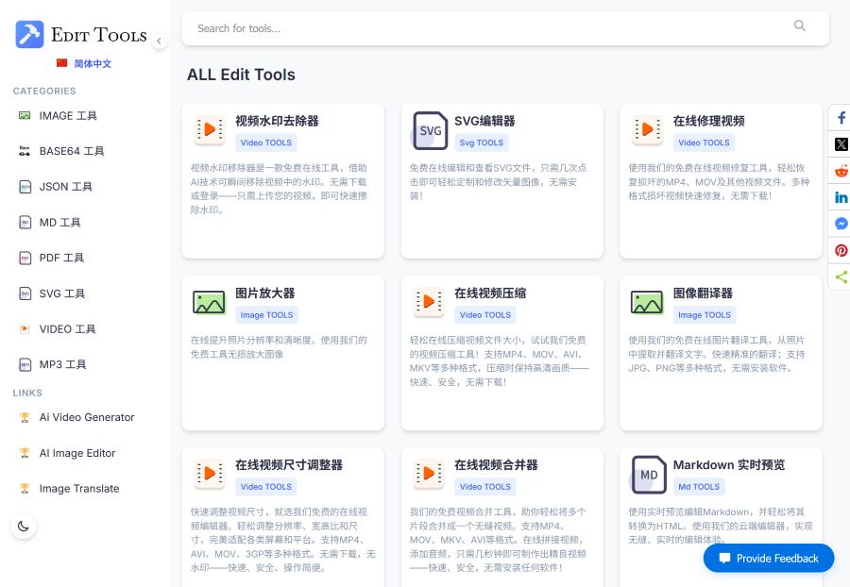Toggle dark mode with the moon icon

point(24,526)
